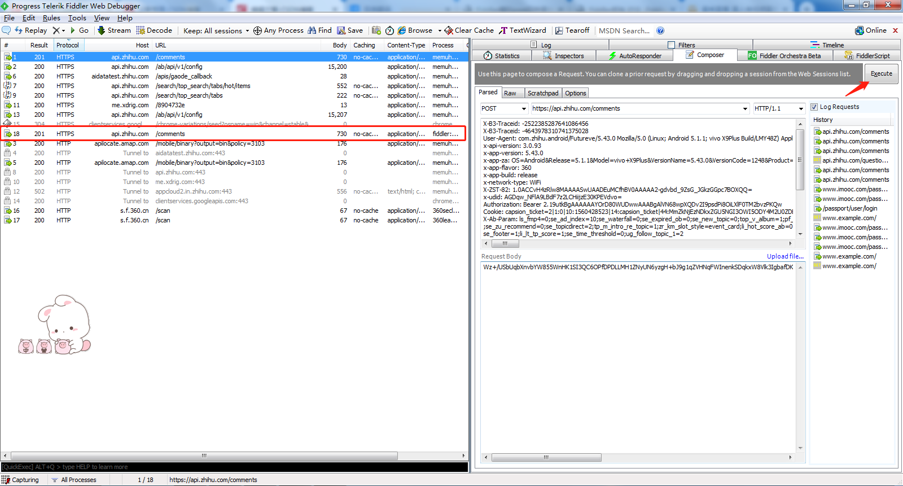Viewport: 903px width, 486px height.
Task: Switch to Options composer tab
Action: [x=576, y=93]
